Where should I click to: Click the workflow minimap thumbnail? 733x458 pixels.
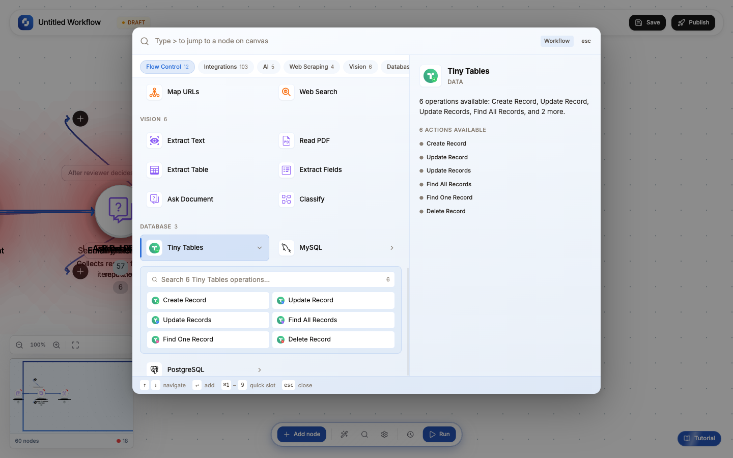[x=72, y=396]
